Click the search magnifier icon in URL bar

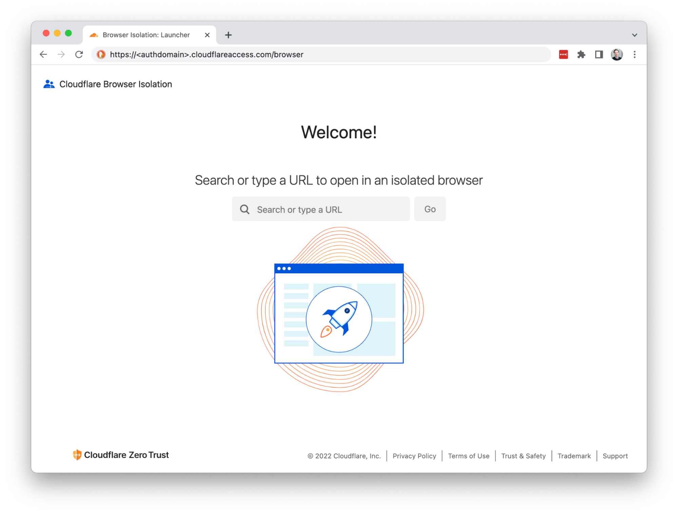pyautogui.click(x=245, y=210)
